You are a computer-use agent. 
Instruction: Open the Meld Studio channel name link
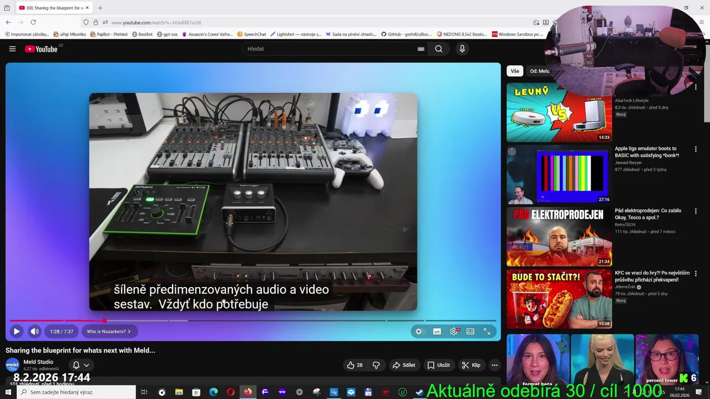[x=38, y=362]
